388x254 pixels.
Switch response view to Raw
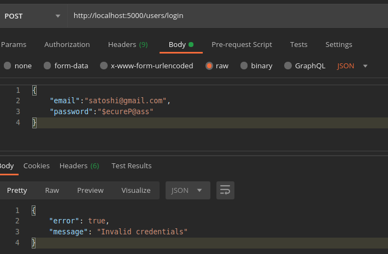(x=52, y=190)
